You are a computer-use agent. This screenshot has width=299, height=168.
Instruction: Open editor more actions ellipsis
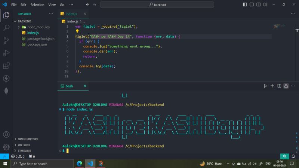coord(293,14)
